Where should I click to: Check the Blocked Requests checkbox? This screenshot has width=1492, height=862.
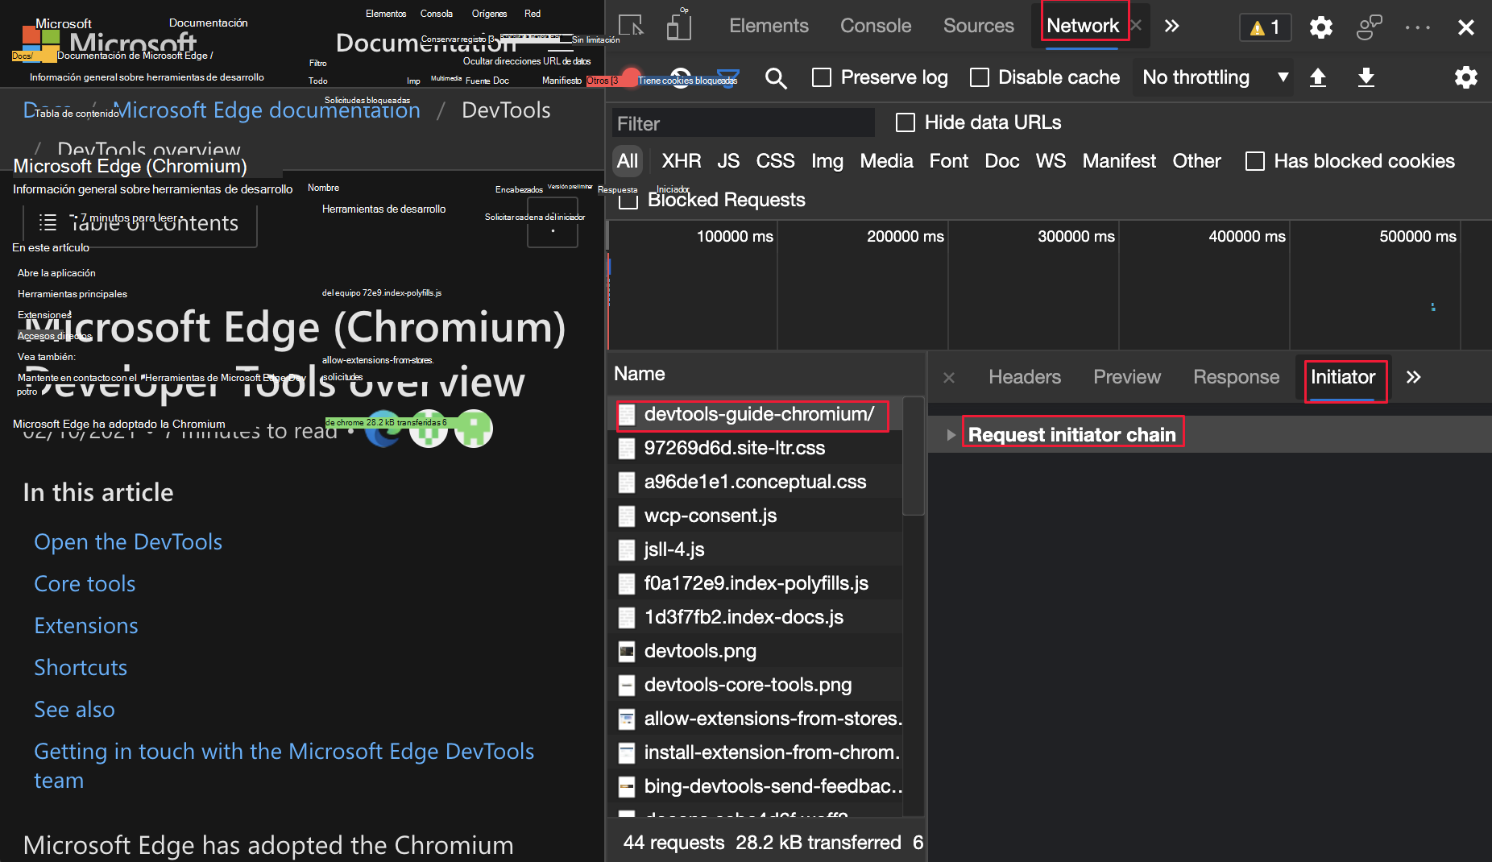click(628, 200)
